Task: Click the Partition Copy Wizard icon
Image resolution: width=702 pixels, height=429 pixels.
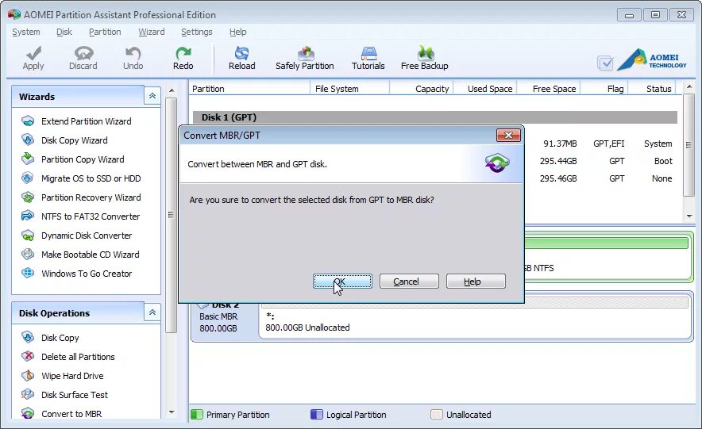Action: (28, 159)
